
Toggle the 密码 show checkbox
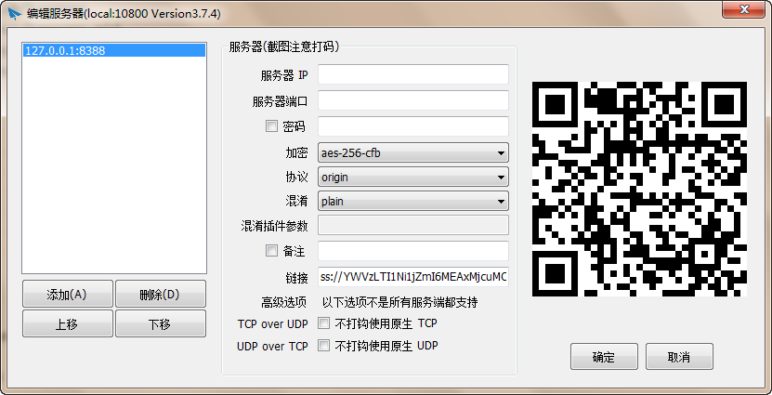click(271, 126)
